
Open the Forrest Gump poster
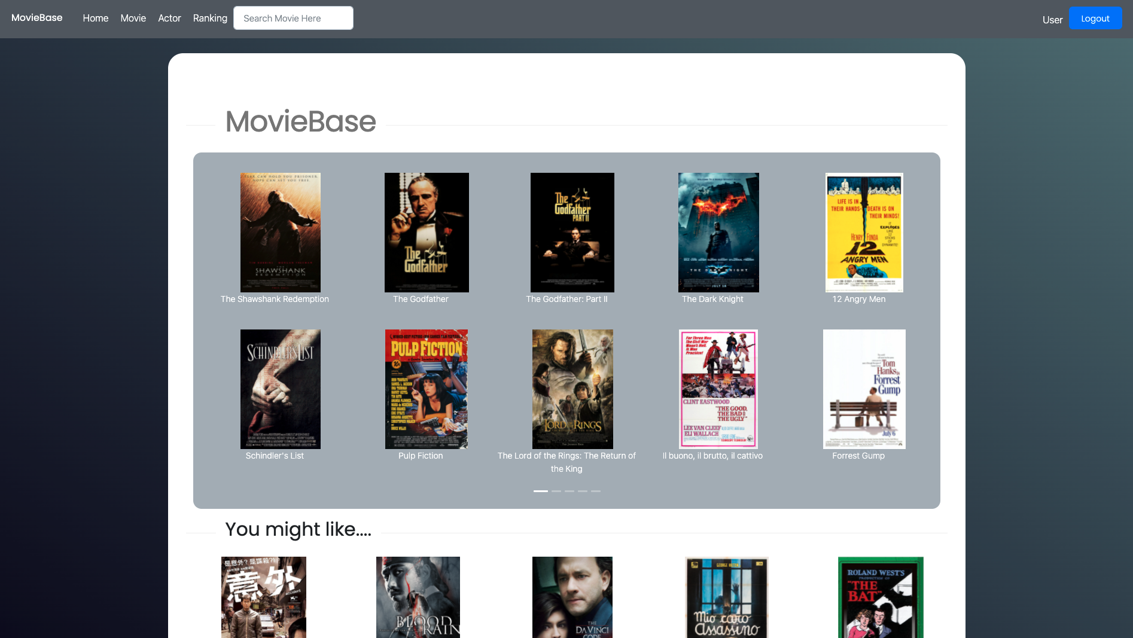pos(864,389)
